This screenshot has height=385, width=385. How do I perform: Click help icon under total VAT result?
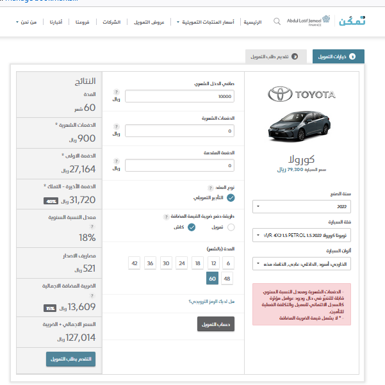(92, 295)
